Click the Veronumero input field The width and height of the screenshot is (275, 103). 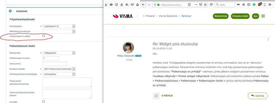tap(55, 64)
